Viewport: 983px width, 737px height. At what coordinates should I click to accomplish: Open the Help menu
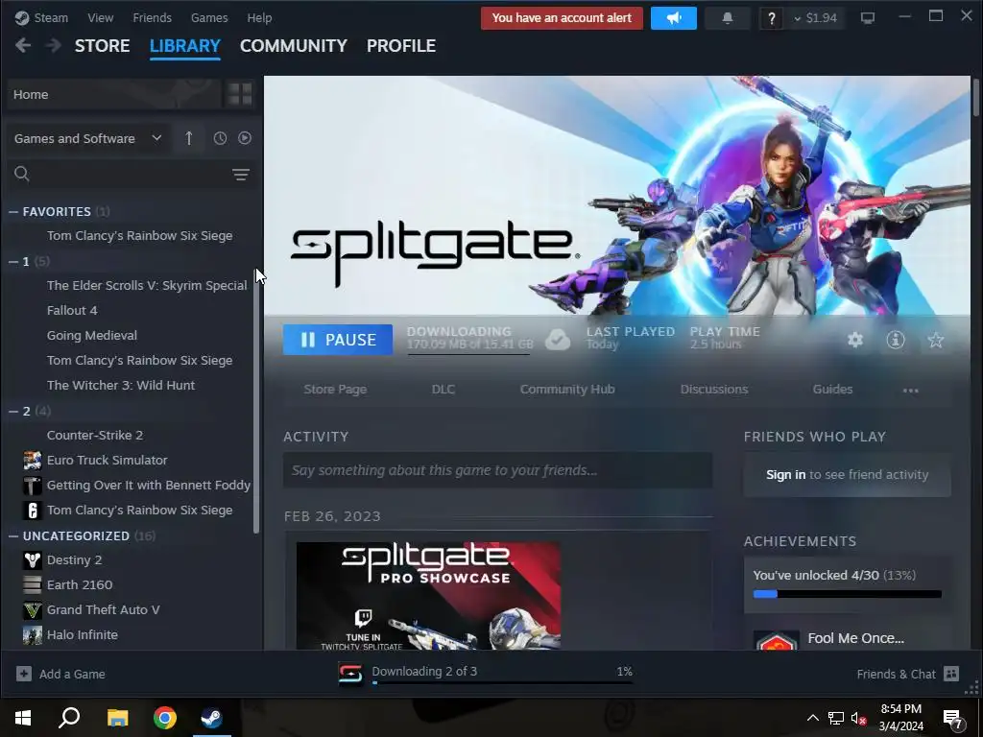pyautogui.click(x=259, y=17)
